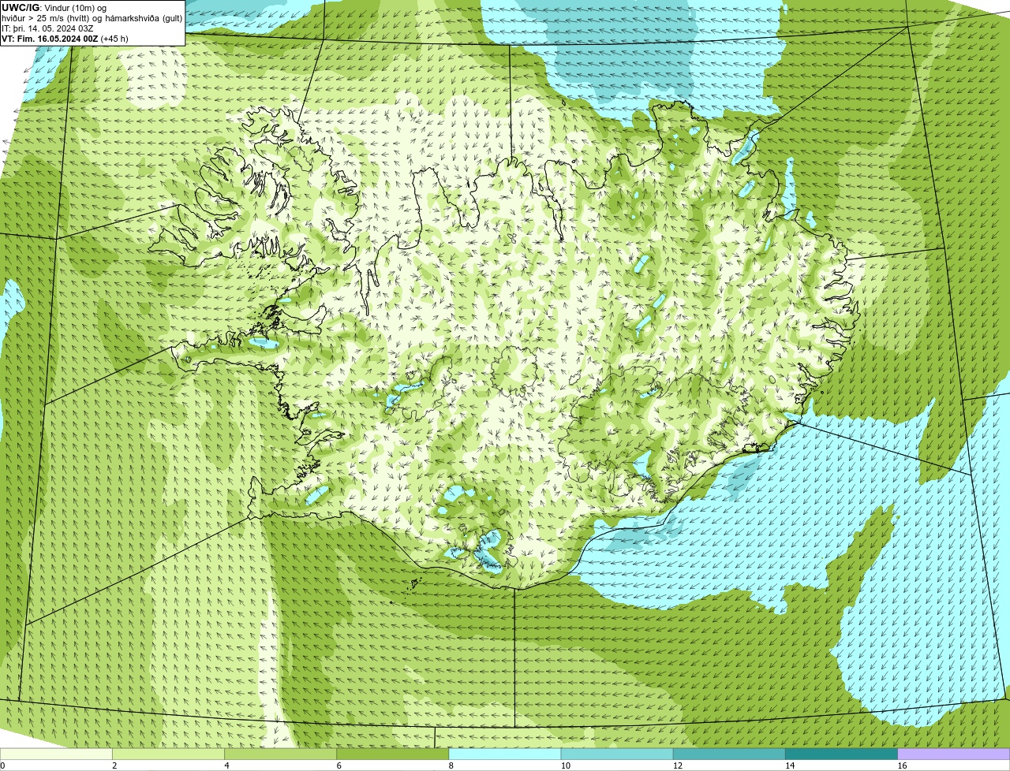Click the 'hviður > 25 m/s (hvítt)' description line
Image resolution: width=1010 pixels, height=771 pixels.
pos(92,17)
